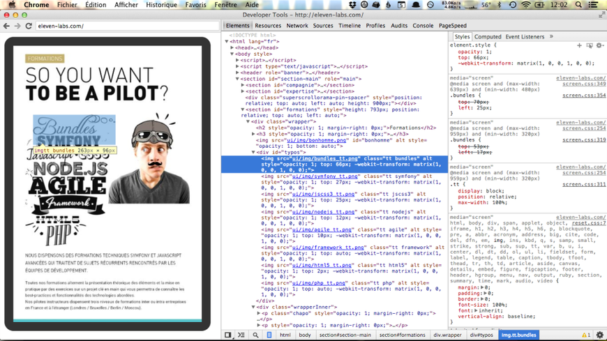Select section#formations breadcrumb
607x341 pixels.
click(402, 335)
